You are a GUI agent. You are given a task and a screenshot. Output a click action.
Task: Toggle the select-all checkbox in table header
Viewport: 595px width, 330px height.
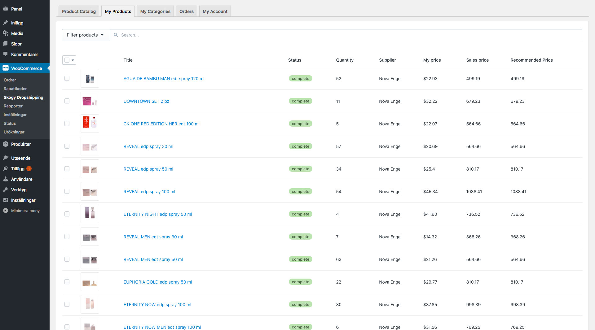pos(67,60)
